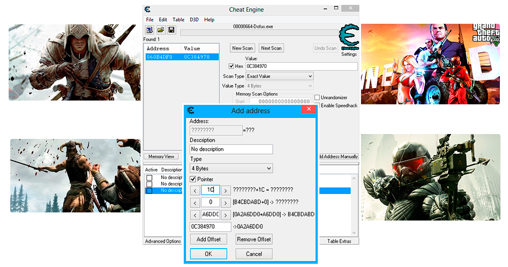
Task: Toggle the Pointer checkbox in Add address
Action: tap(193, 179)
